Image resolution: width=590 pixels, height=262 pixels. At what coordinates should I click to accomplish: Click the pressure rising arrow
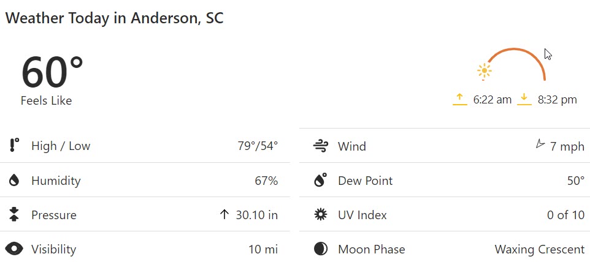point(224,214)
